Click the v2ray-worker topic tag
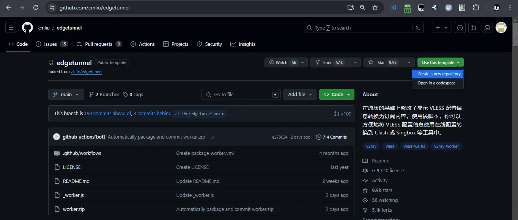Screen dimensions: 518x220 tap(446, 146)
